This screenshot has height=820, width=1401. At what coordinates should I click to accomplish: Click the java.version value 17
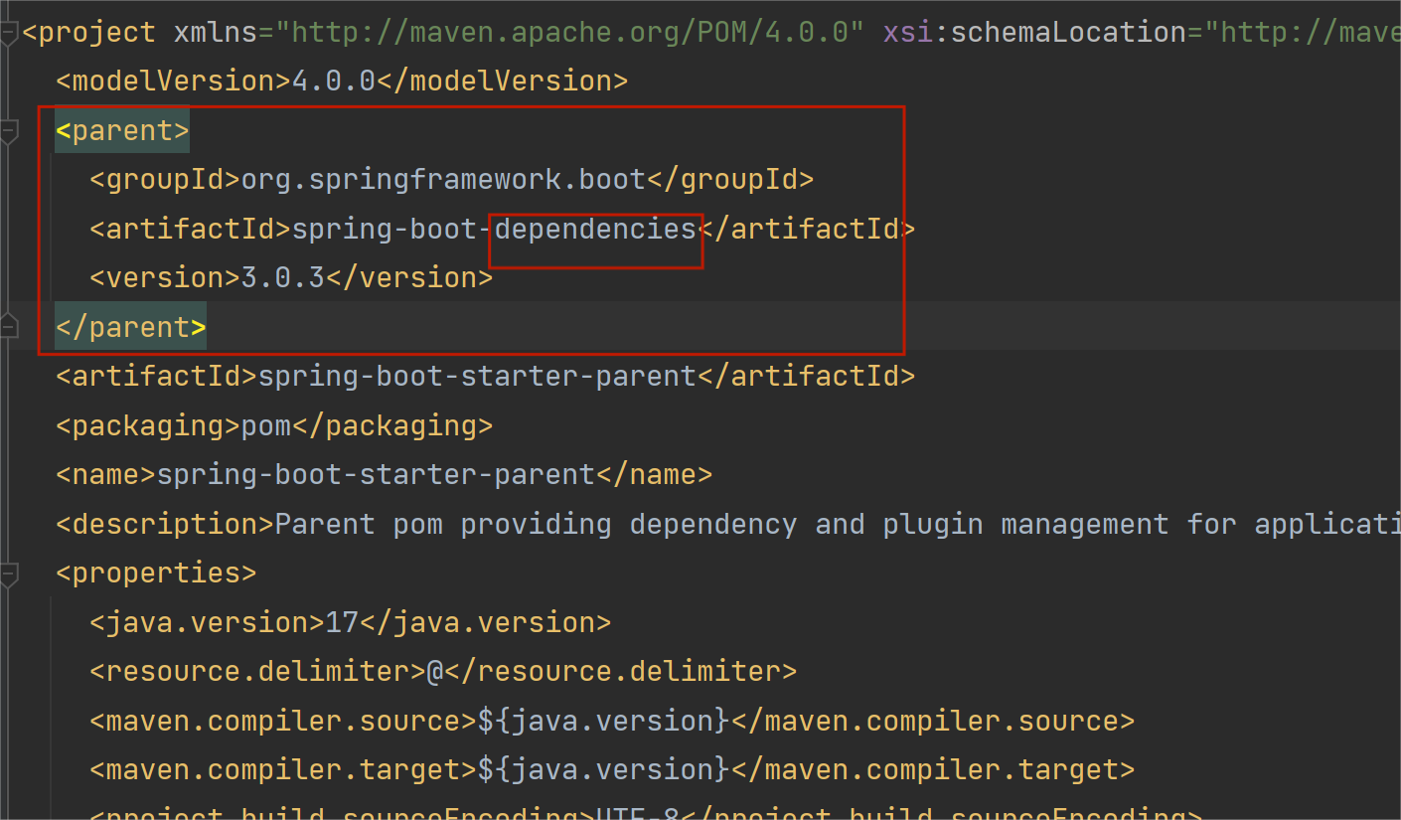343,622
